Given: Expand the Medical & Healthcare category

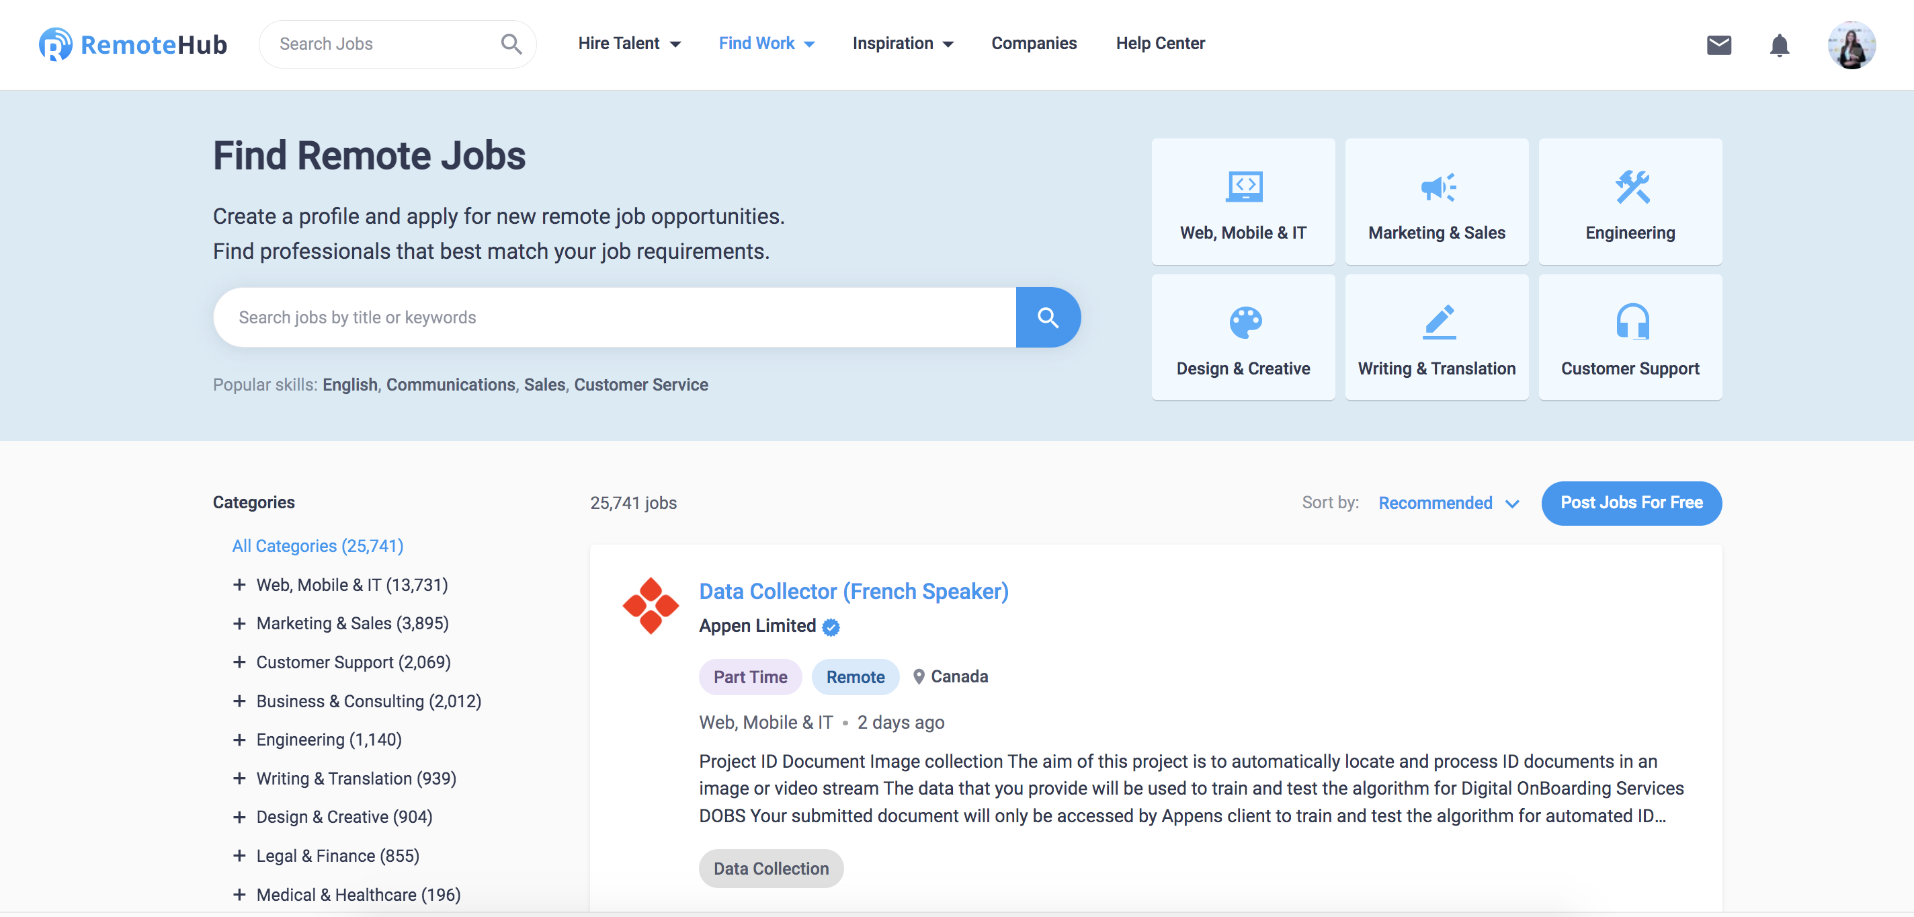Looking at the screenshot, I should tap(239, 895).
